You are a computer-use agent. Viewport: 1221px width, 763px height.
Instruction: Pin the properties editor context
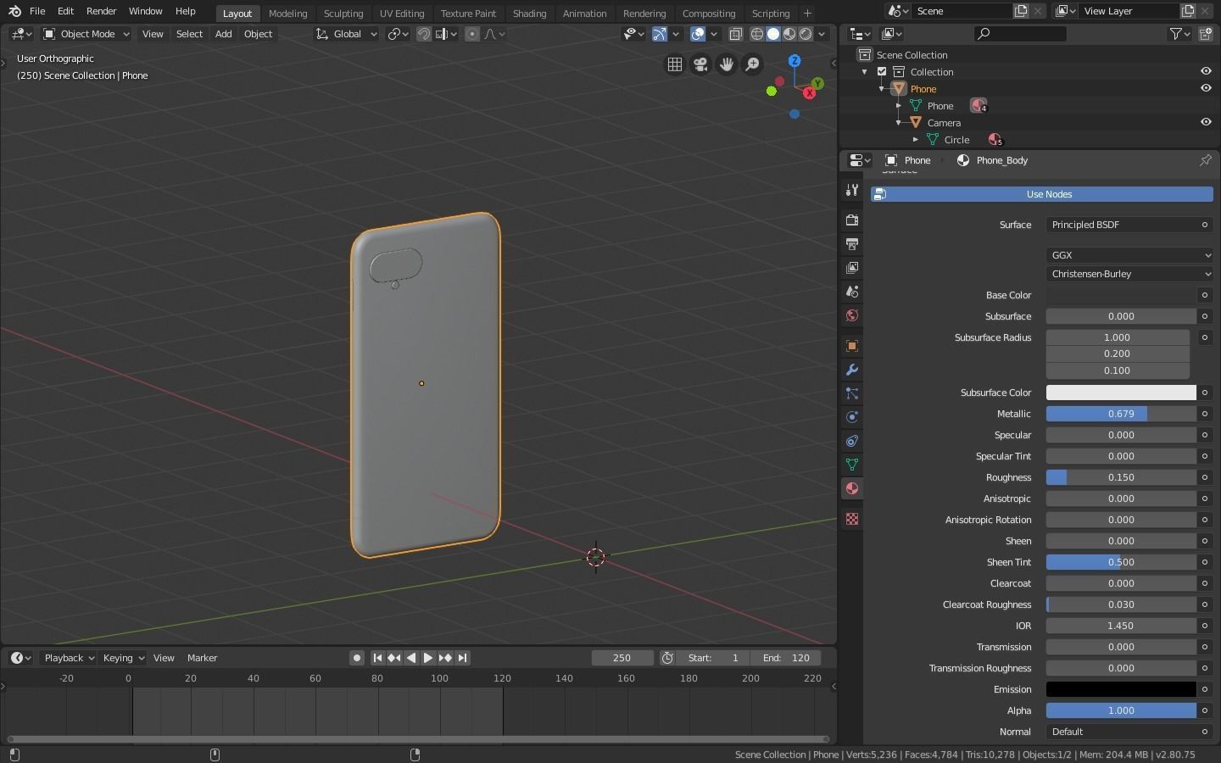(x=1206, y=160)
